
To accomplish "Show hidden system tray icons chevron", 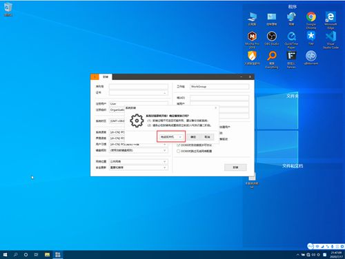I will click(x=297, y=255).
